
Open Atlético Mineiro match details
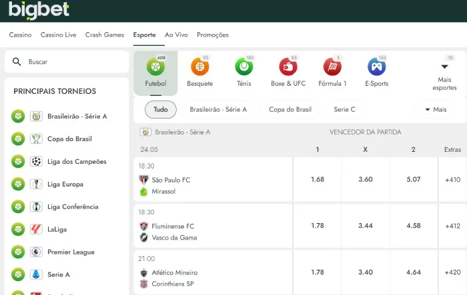(213, 272)
